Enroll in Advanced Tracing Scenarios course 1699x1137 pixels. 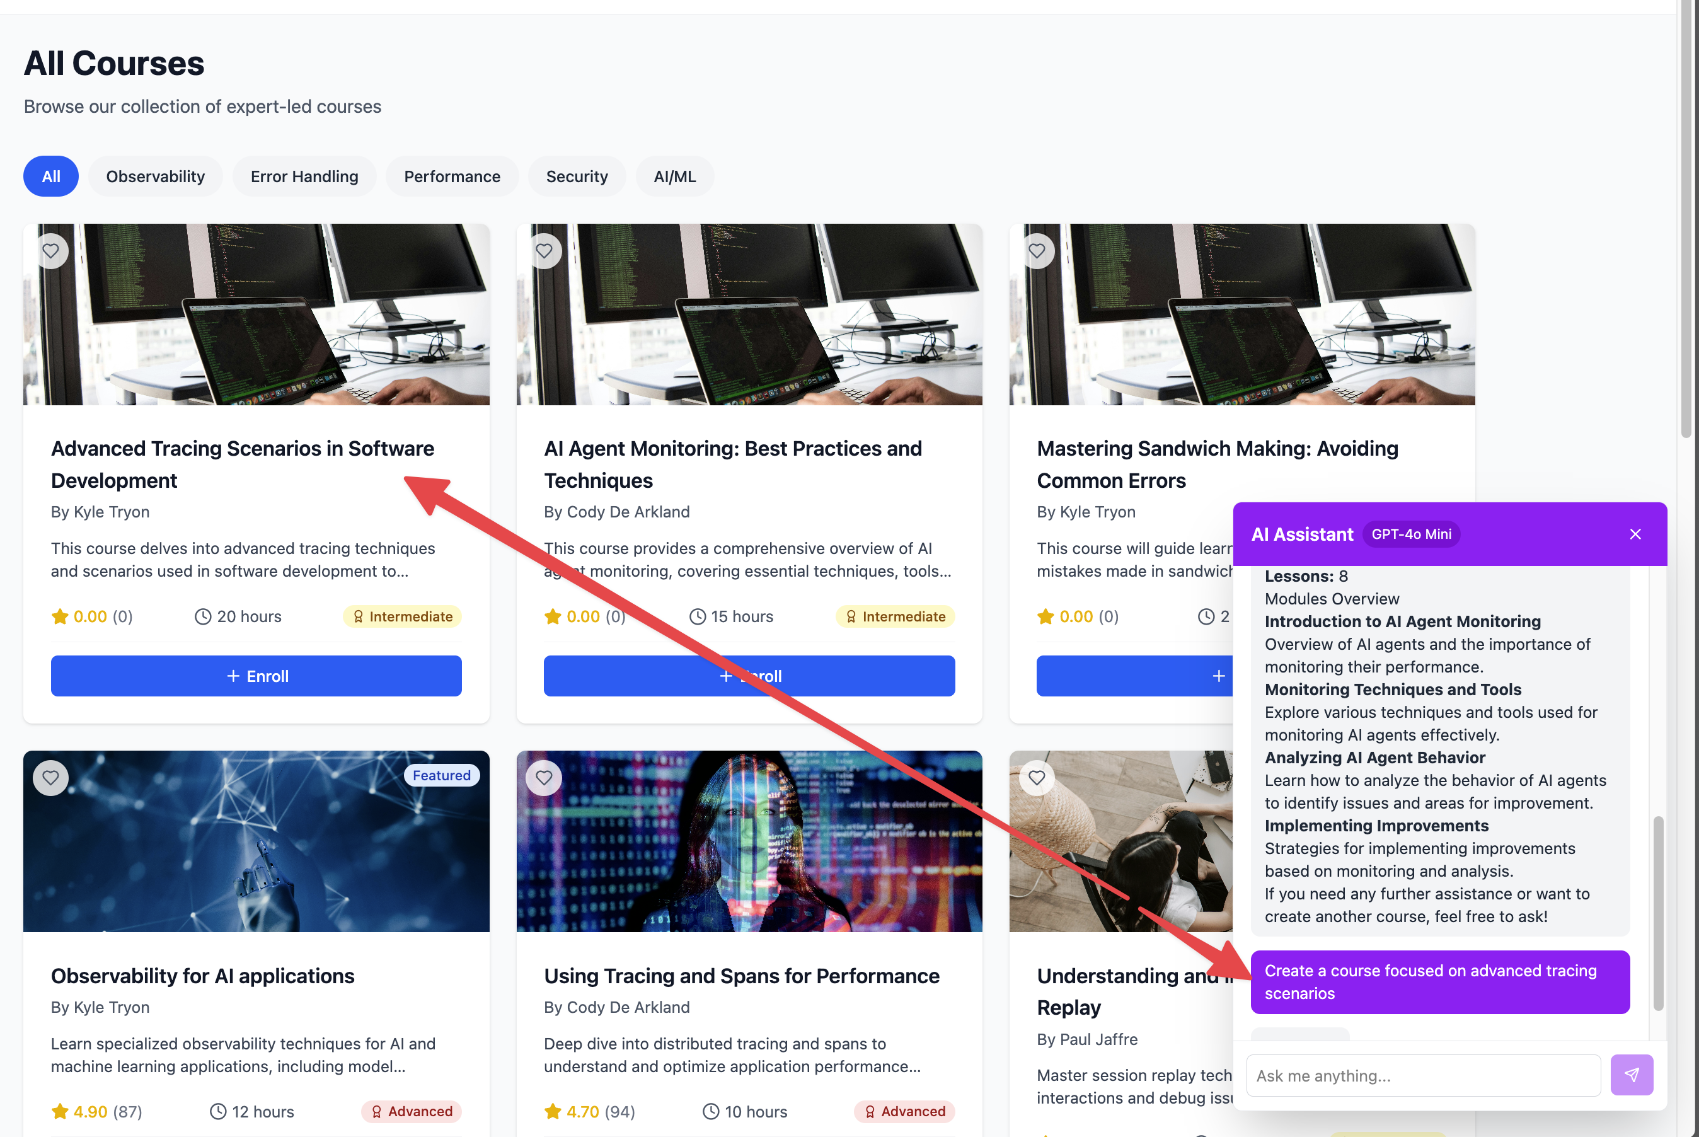point(256,676)
